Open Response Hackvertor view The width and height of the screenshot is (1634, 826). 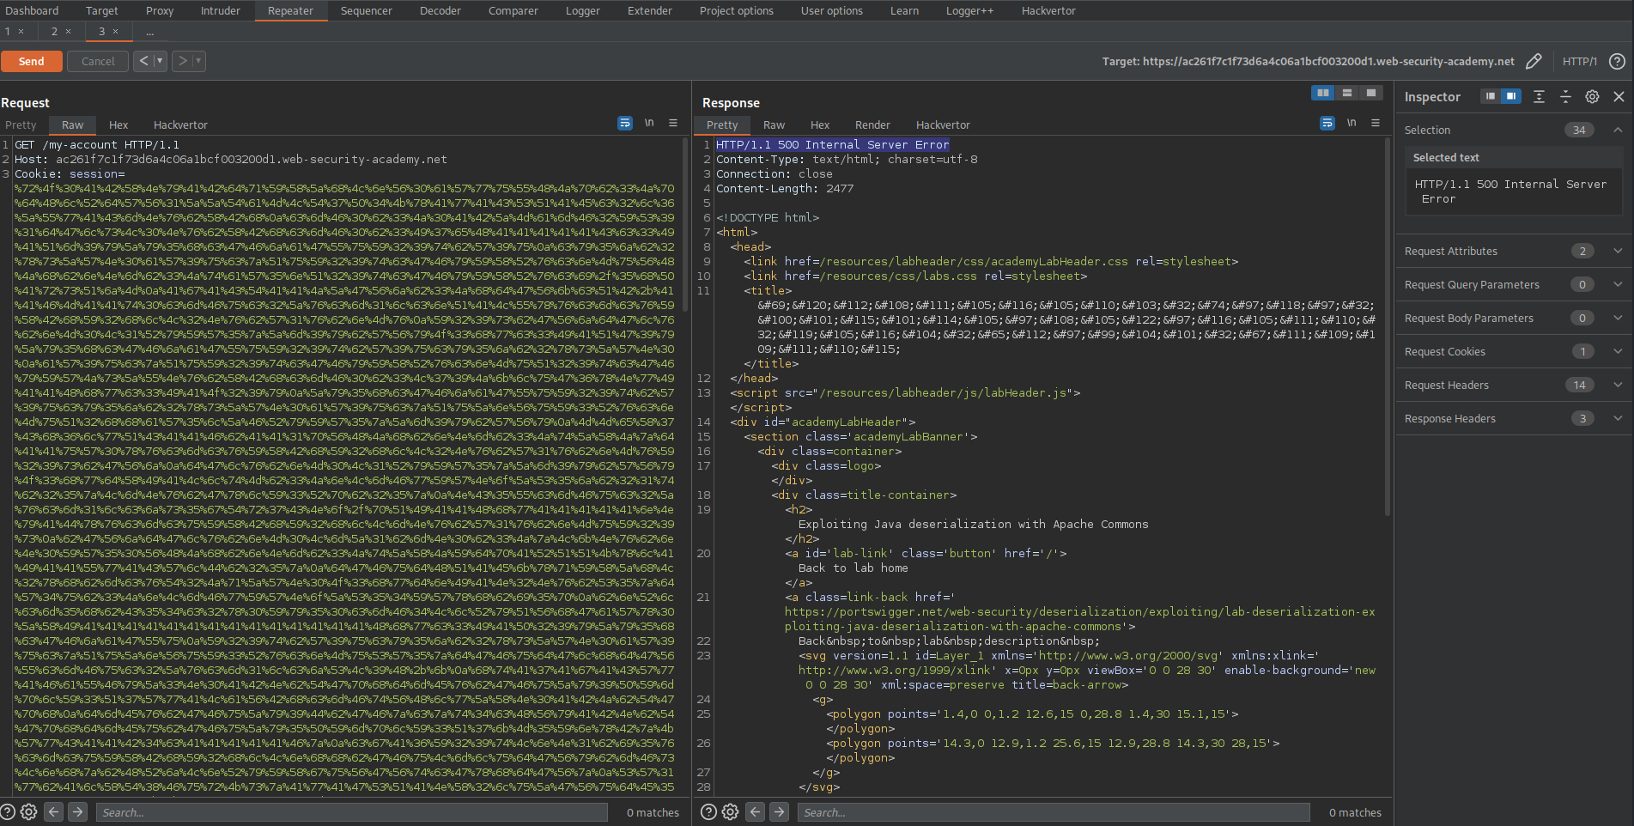click(943, 125)
